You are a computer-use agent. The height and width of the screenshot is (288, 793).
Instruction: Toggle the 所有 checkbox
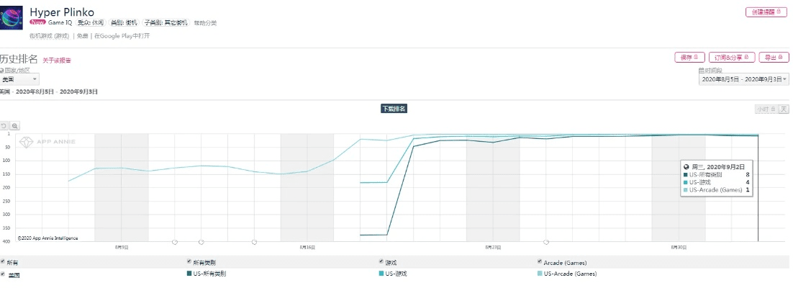tap(3, 263)
